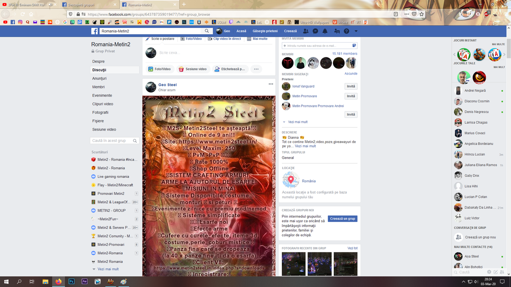Click Acasă in the Facebook top bar
This screenshot has height=287, width=511.
pos(242,31)
